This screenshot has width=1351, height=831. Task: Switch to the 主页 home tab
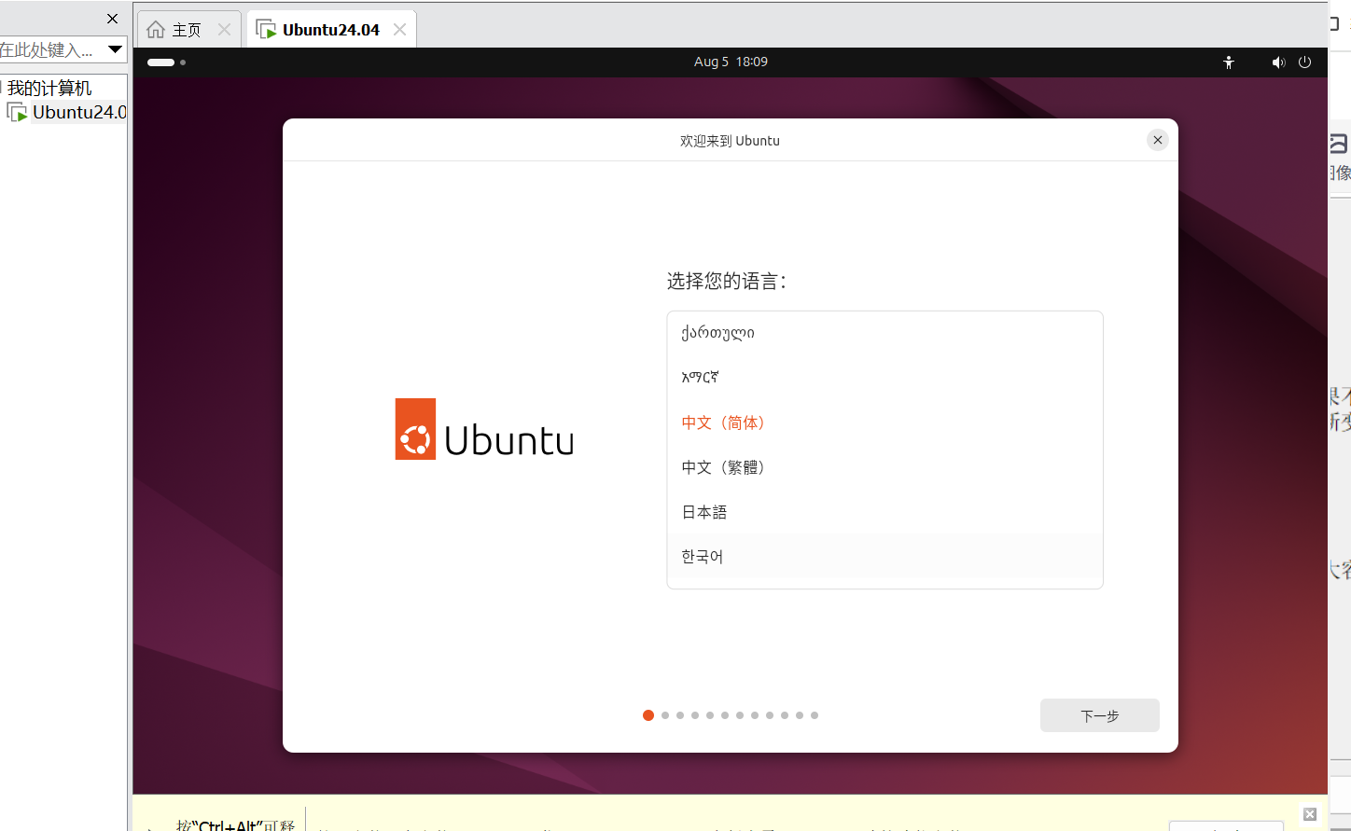coord(188,30)
